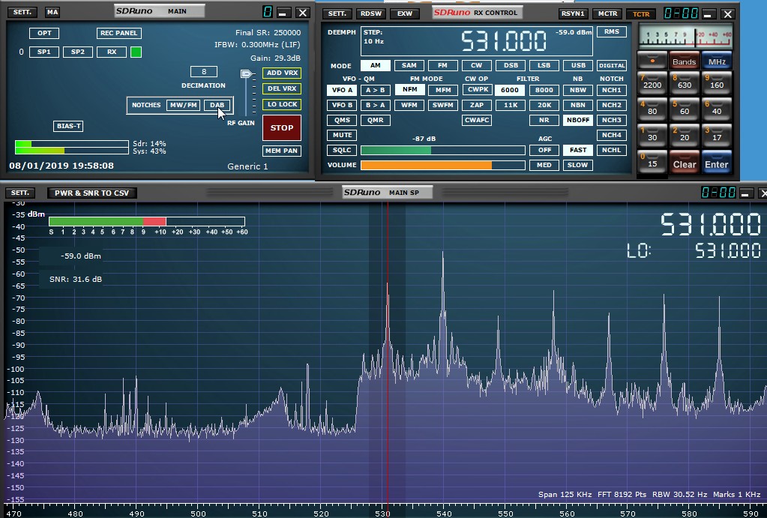Set AGC to FAST
This screenshot has height=518, width=767.
coord(578,150)
